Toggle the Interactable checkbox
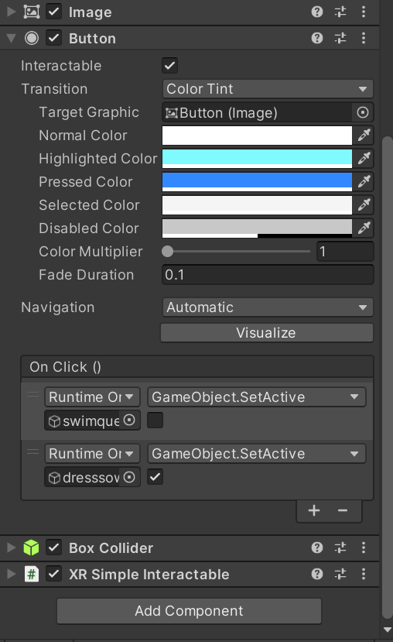This screenshot has height=642, width=393. coord(169,66)
